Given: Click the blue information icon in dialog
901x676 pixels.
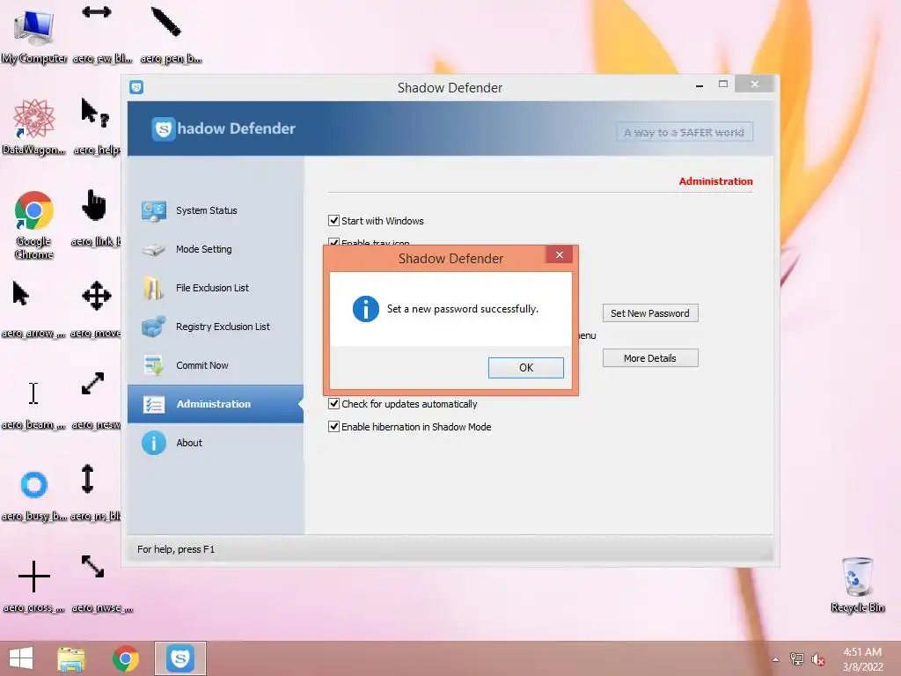Looking at the screenshot, I should 365,309.
